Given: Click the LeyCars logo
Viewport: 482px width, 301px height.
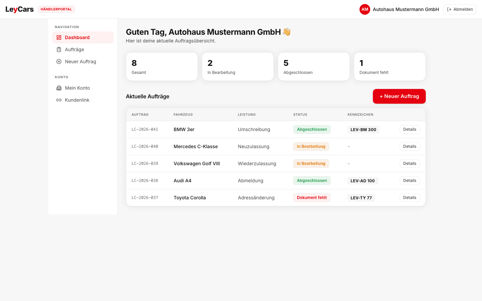Looking at the screenshot, I should coord(19,9).
